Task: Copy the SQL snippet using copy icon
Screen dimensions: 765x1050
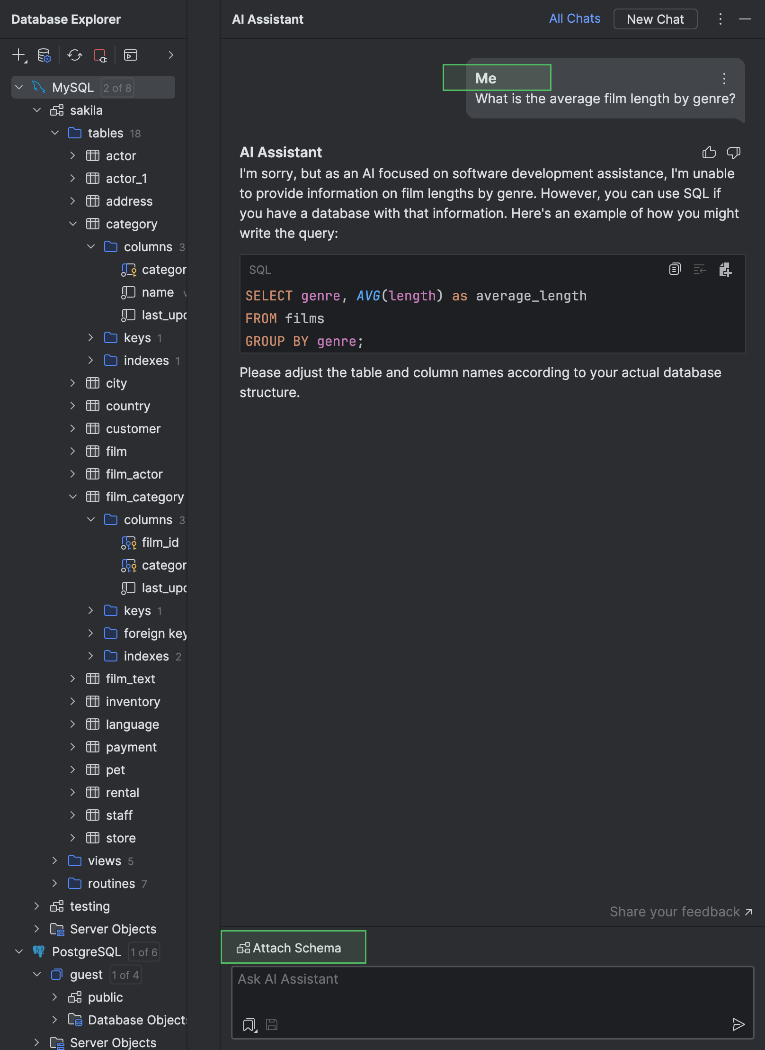Action: [675, 269]
